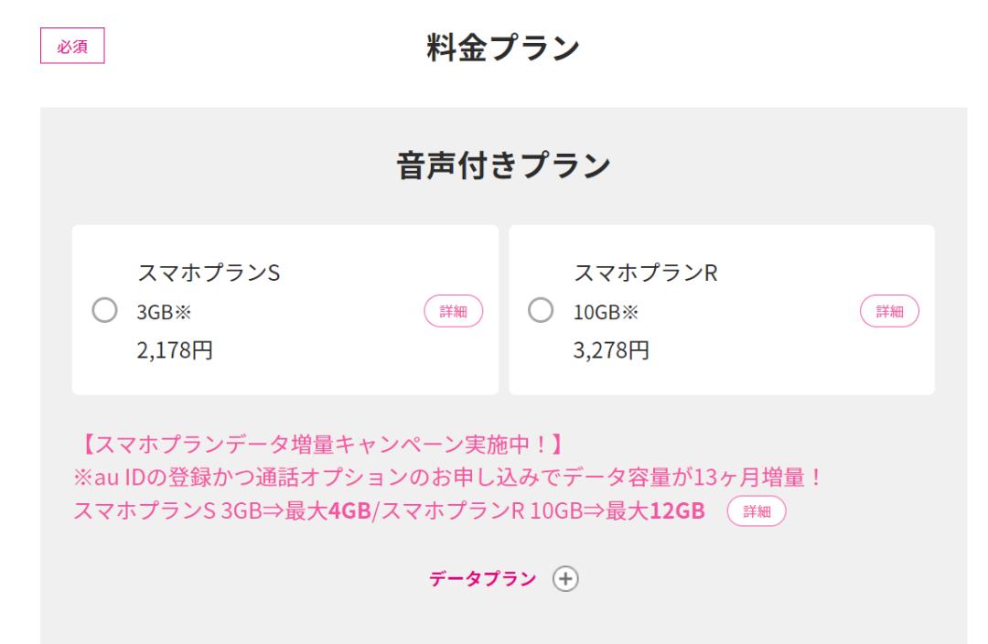Viewport: 988px width, 644px height.
Task: Select the スマホプランS radio button
Action: click(x=105, y=311)
